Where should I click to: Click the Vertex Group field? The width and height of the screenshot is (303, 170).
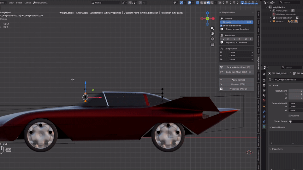click(x=296, y=122)
